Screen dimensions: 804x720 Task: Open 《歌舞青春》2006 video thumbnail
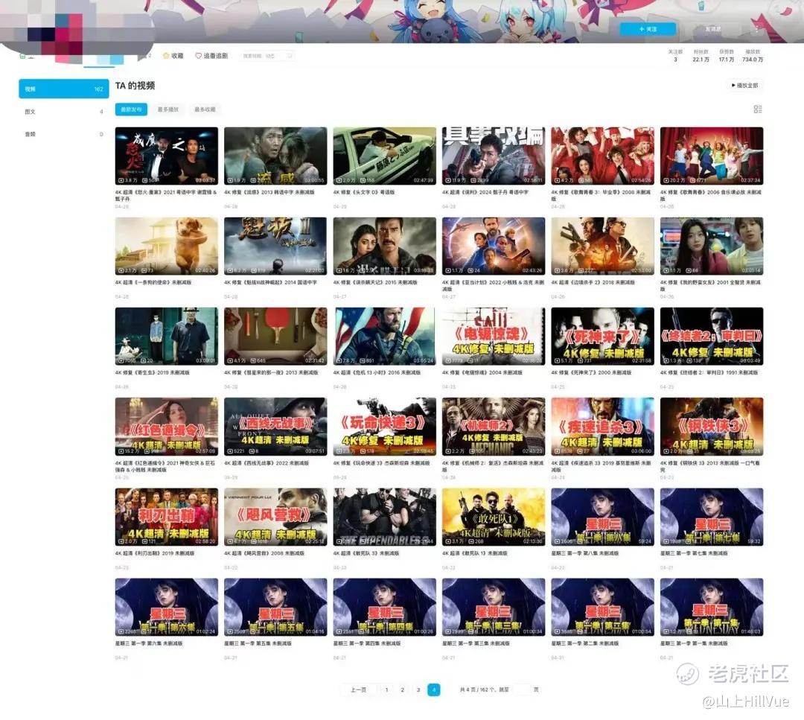pyautogui.click(x=712, y=156)
